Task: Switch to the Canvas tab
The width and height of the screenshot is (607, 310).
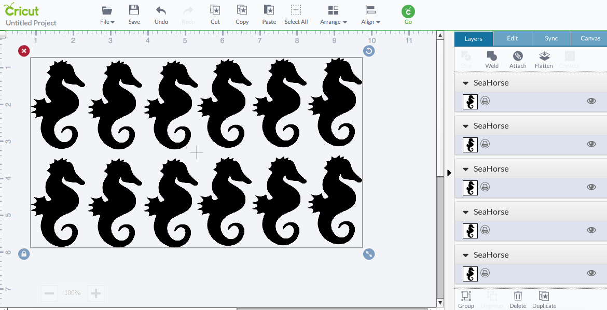Action: click(x=590, y=38)
